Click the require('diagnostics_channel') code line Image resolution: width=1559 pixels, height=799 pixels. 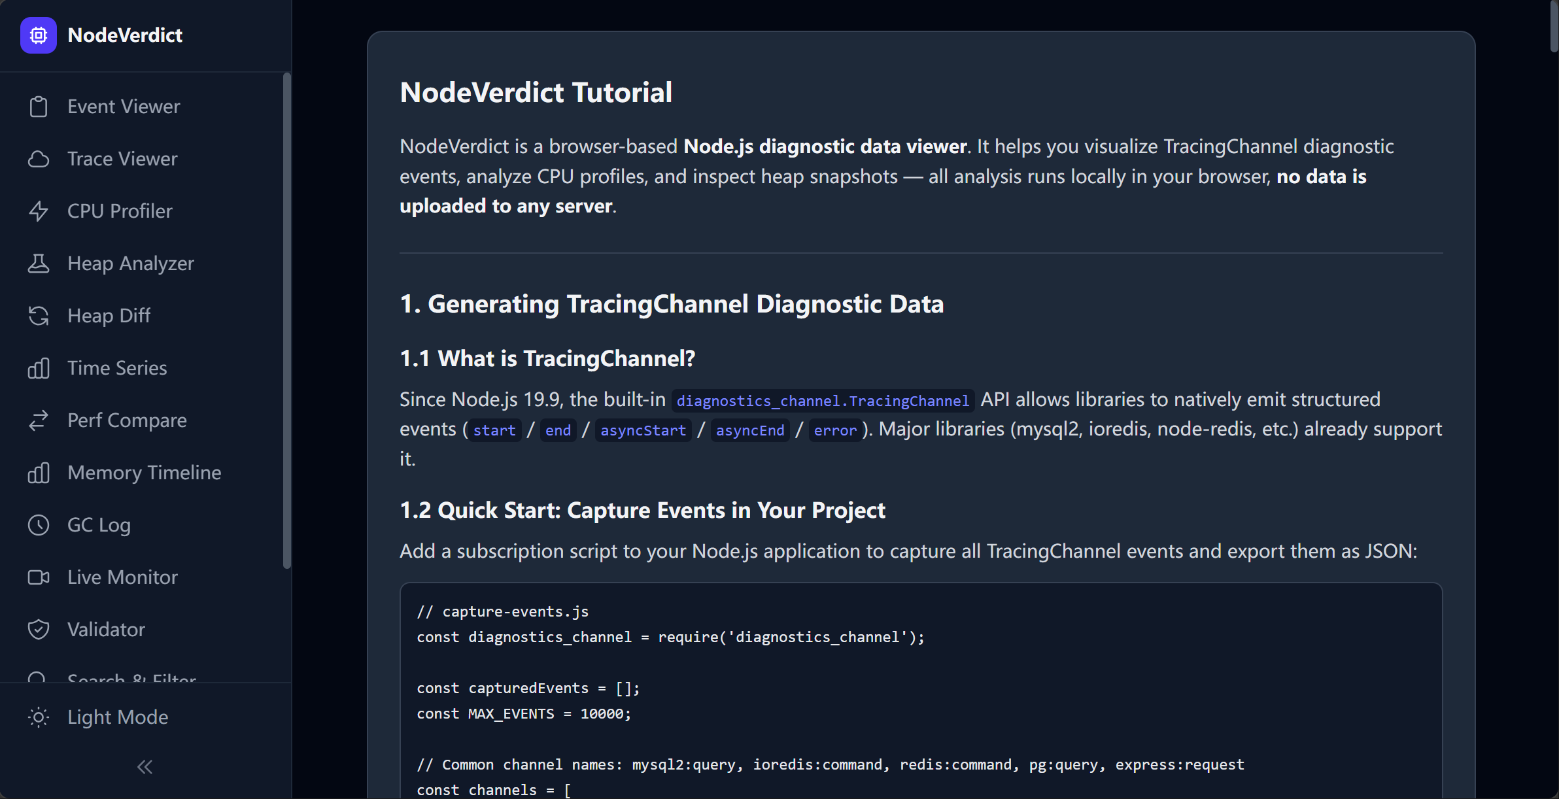671,637
